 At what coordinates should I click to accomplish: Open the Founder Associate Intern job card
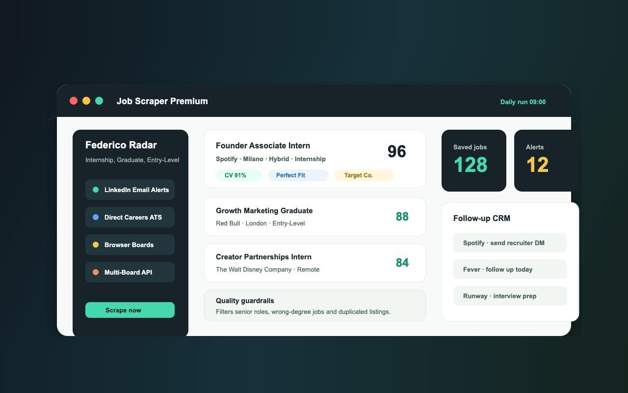315,159
